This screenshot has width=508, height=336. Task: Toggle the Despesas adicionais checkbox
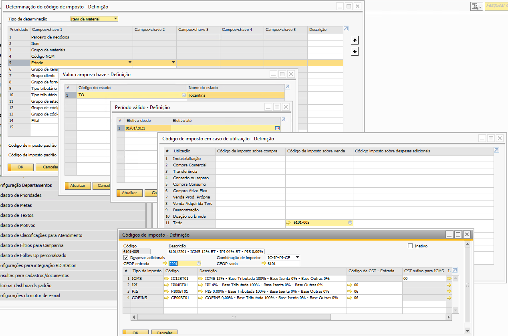[127, 257]
